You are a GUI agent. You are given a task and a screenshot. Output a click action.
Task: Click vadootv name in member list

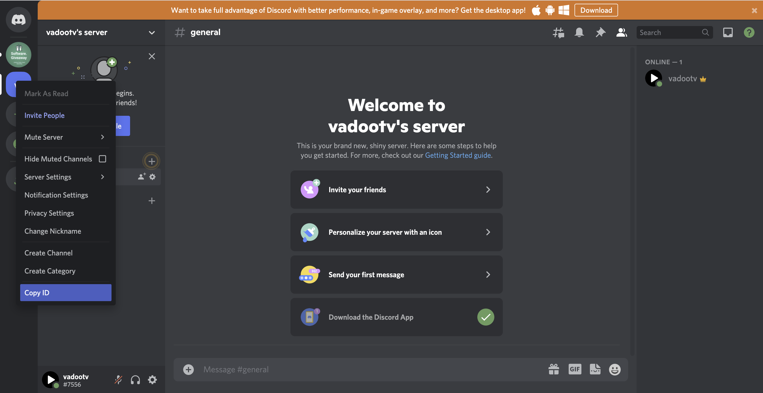683,79
